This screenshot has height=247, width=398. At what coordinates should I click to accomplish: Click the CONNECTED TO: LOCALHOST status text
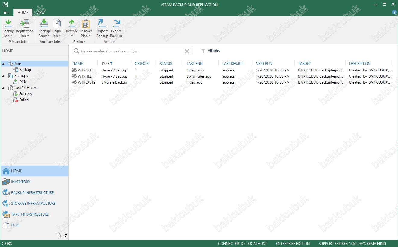[242, 244]
